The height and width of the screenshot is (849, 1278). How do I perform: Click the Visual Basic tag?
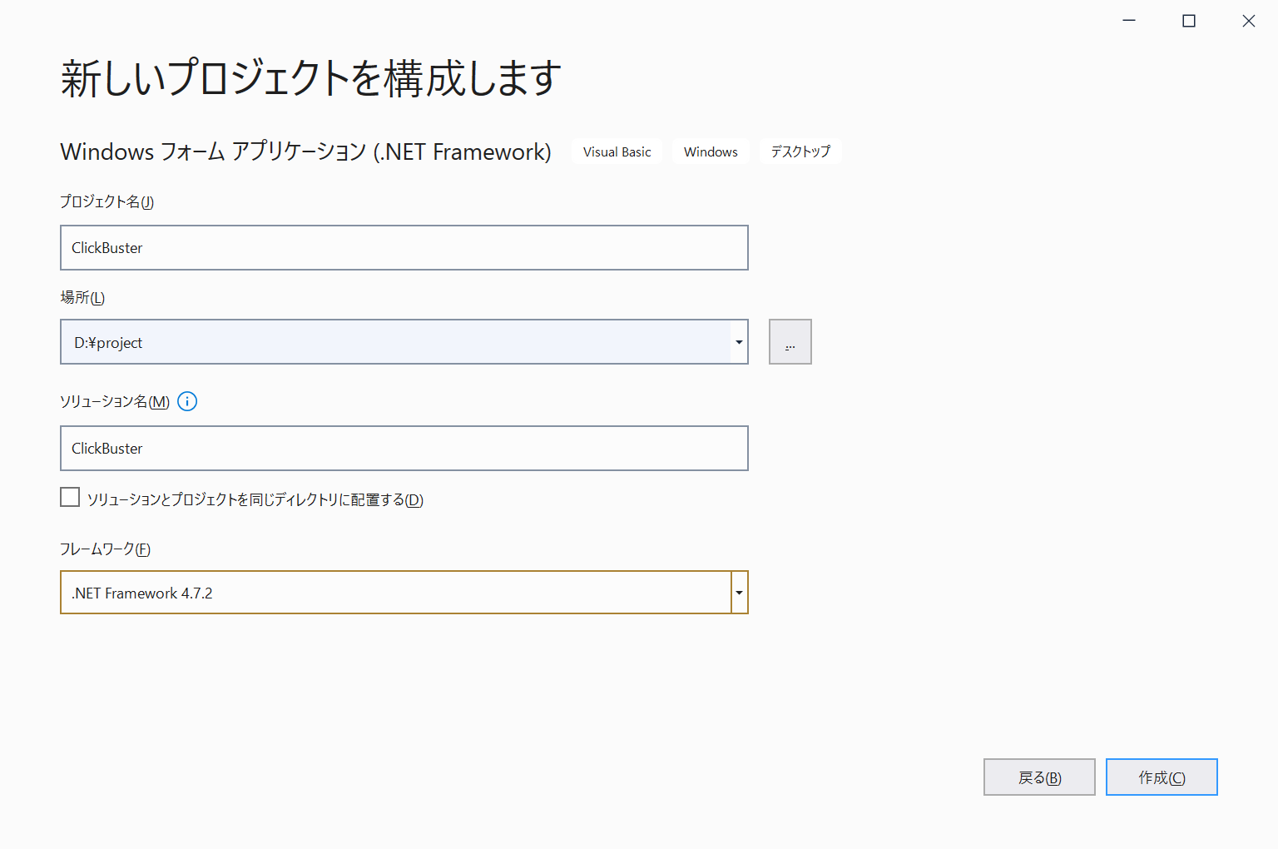click(617, 151)
